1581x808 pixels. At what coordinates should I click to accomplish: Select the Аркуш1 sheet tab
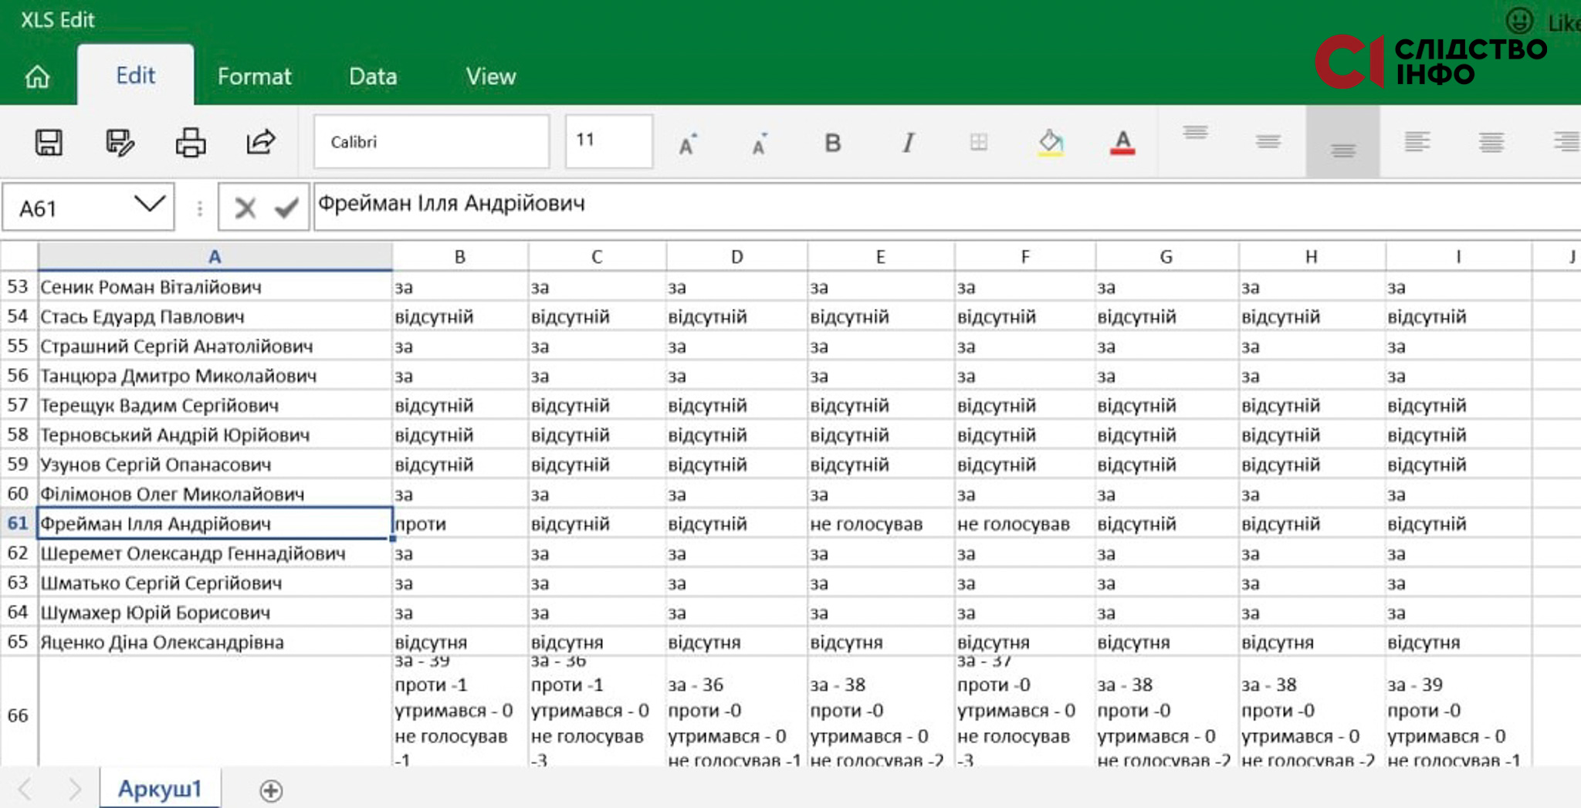pyautogui.click(x=160, y=789)
